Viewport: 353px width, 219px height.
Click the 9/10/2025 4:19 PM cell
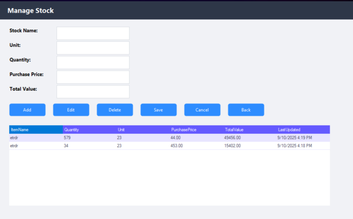[294, 138]
